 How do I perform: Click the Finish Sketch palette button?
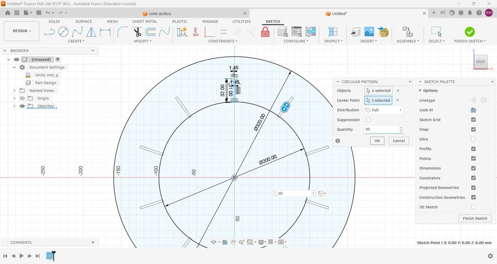pyautogui.click(x=475, y=218)
